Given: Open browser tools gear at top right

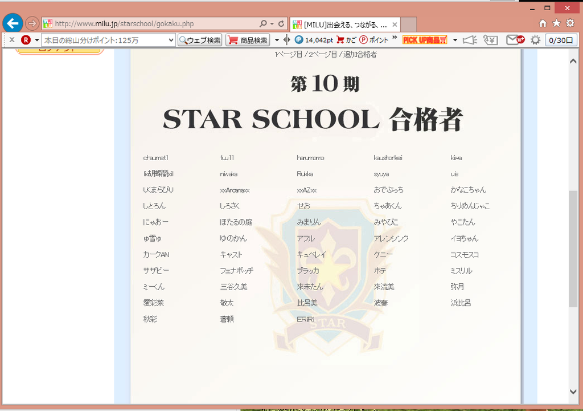Looking at the screenshot, I should pos(570,23).
